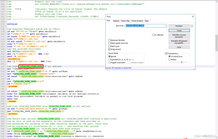The width and height of the screenshot is (218, 139).
Task: Click the 'TITLE' keyword on line 110
Action: point(18,9)
